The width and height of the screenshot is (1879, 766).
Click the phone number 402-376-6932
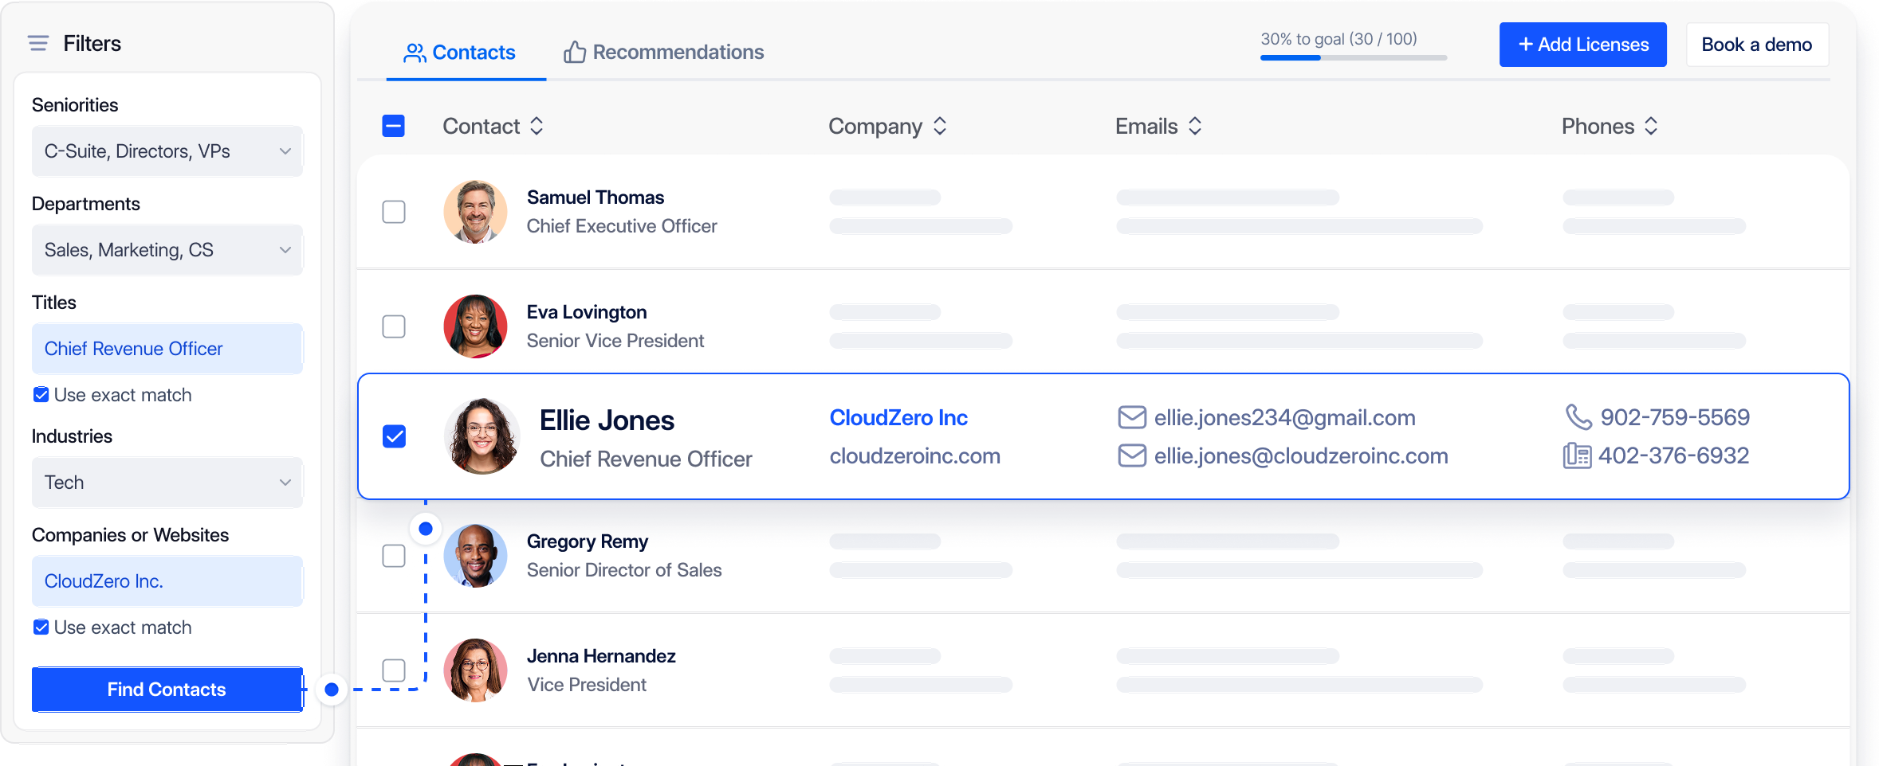1674,455
